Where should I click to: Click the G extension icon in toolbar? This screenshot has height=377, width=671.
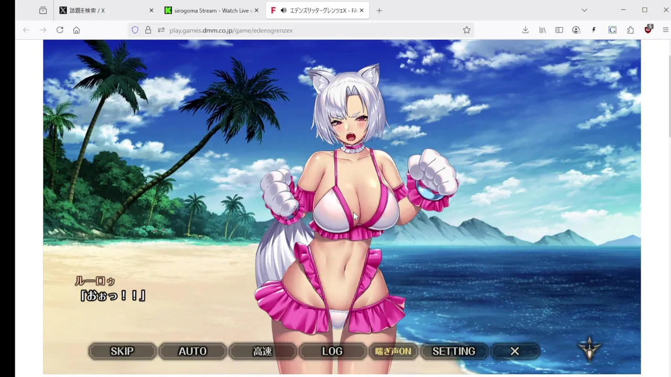click(x=612, y=30)
